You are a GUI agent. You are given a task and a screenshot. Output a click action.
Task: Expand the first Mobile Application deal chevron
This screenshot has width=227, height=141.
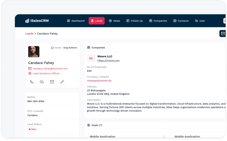click(164, 136)
